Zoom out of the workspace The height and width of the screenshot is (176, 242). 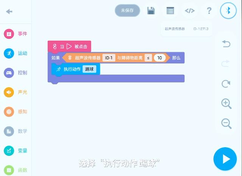[226, 124]
